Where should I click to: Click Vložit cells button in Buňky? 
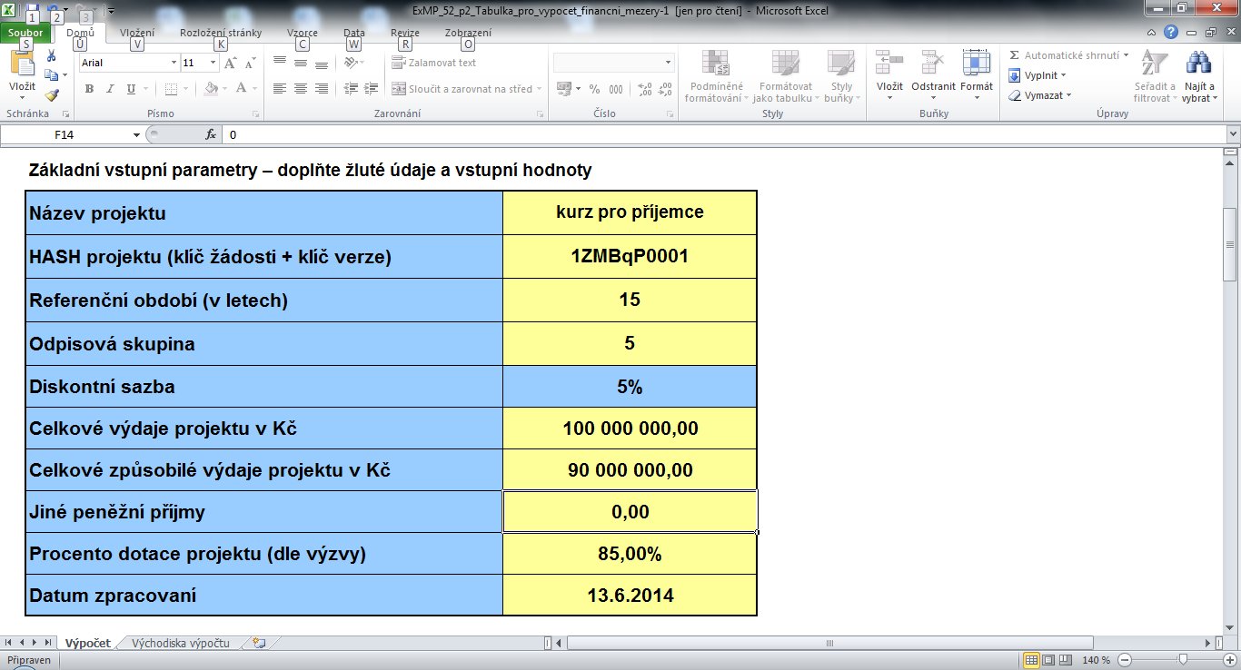pos(889,77)
